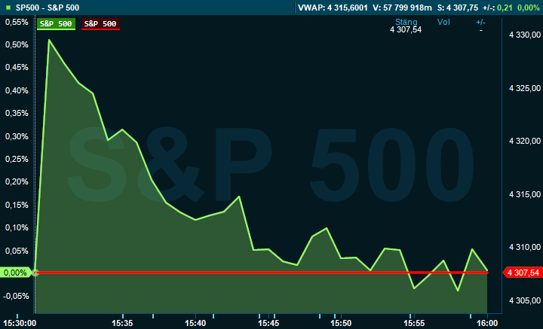Click the red 4 307,54 price marker
This screenshot has height=329, width=543.
click(x=522, y=273)
